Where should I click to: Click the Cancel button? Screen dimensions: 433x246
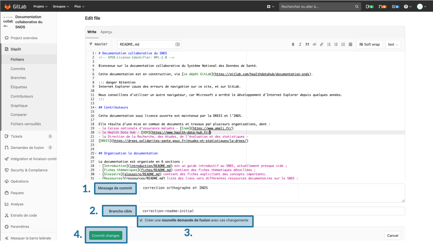(x=392, y=236)
